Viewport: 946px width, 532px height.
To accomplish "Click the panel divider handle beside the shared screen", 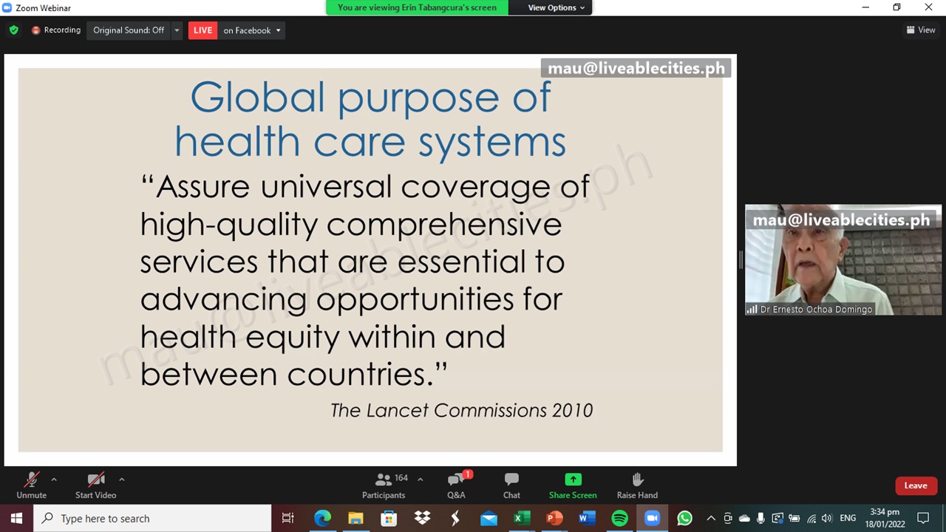I will point(741,260).
